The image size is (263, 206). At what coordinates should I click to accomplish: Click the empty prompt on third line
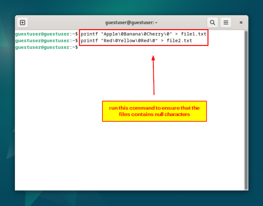click(x=46, y=47)
